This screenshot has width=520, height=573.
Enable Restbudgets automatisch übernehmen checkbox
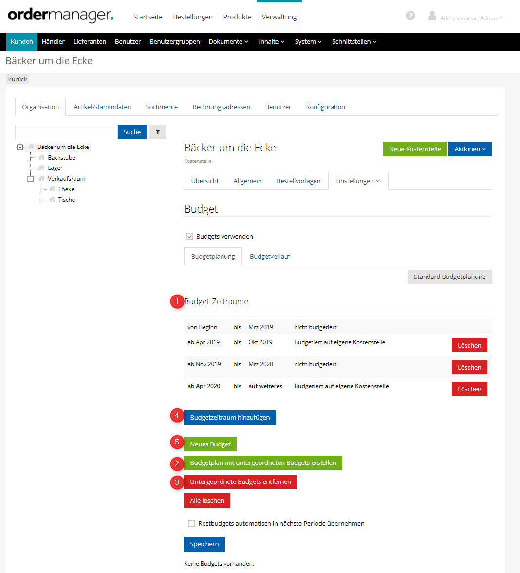click(x=191, y=524)
